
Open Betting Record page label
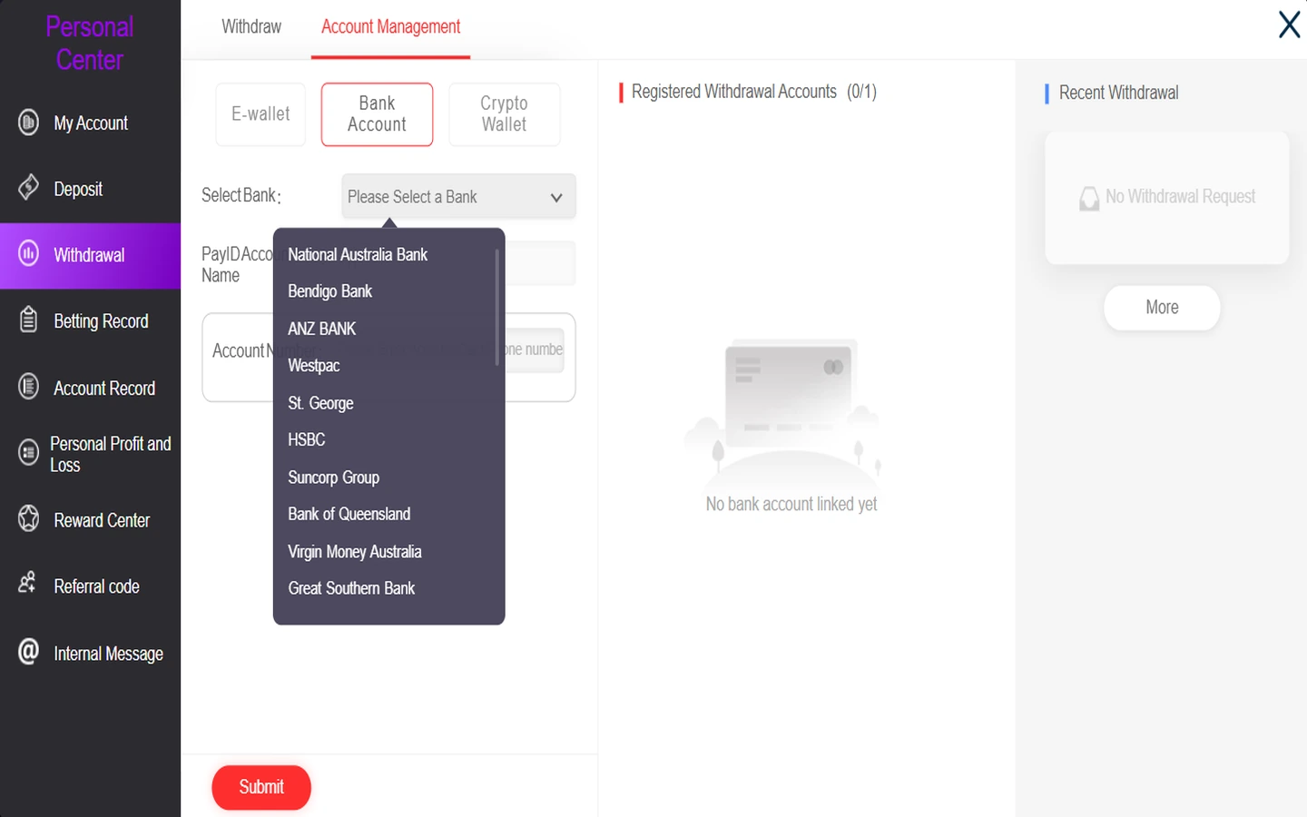coord(101,321)
